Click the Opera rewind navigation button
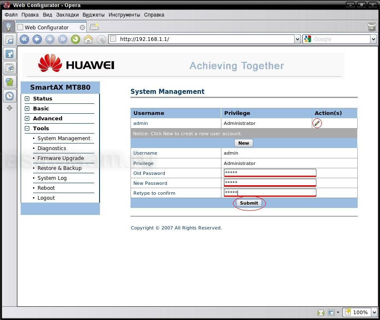 pyautogui.click(x=24, y=39)
